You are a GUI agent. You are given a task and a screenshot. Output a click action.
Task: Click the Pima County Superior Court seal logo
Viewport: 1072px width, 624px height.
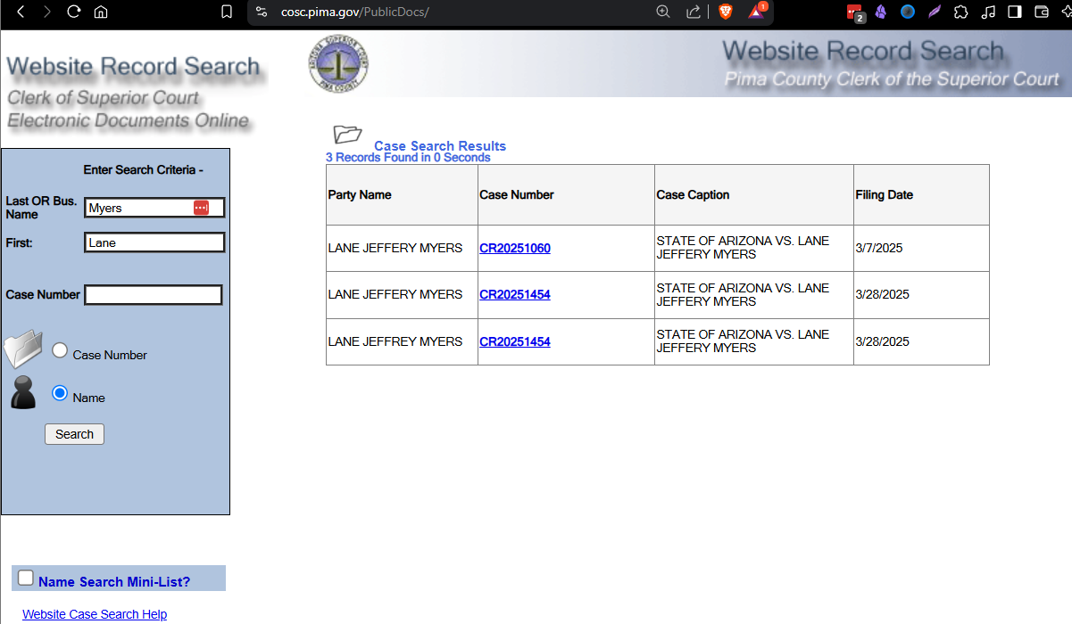point(337,63)
